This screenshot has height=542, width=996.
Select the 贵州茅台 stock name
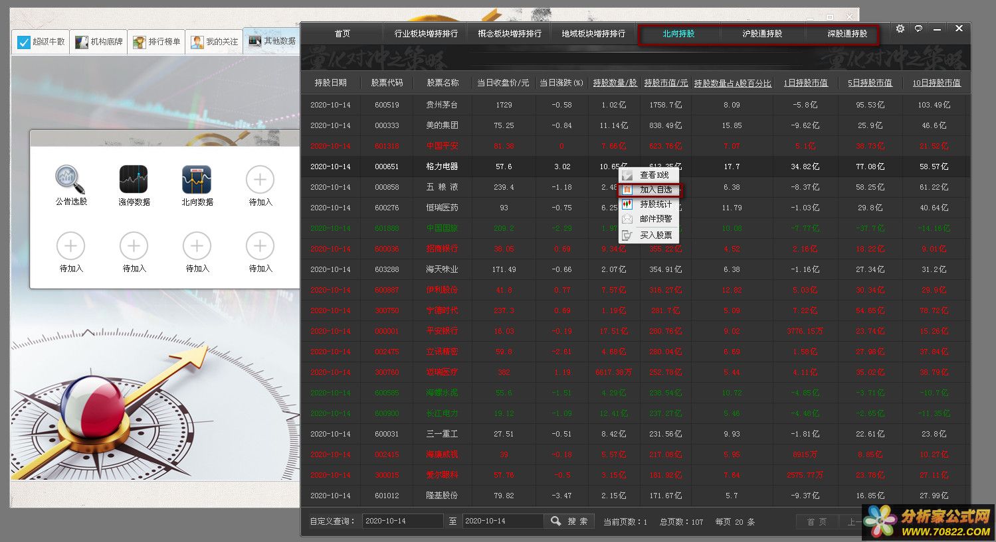[442, 105]
